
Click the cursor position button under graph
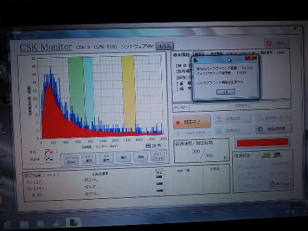tap(71, 160)
